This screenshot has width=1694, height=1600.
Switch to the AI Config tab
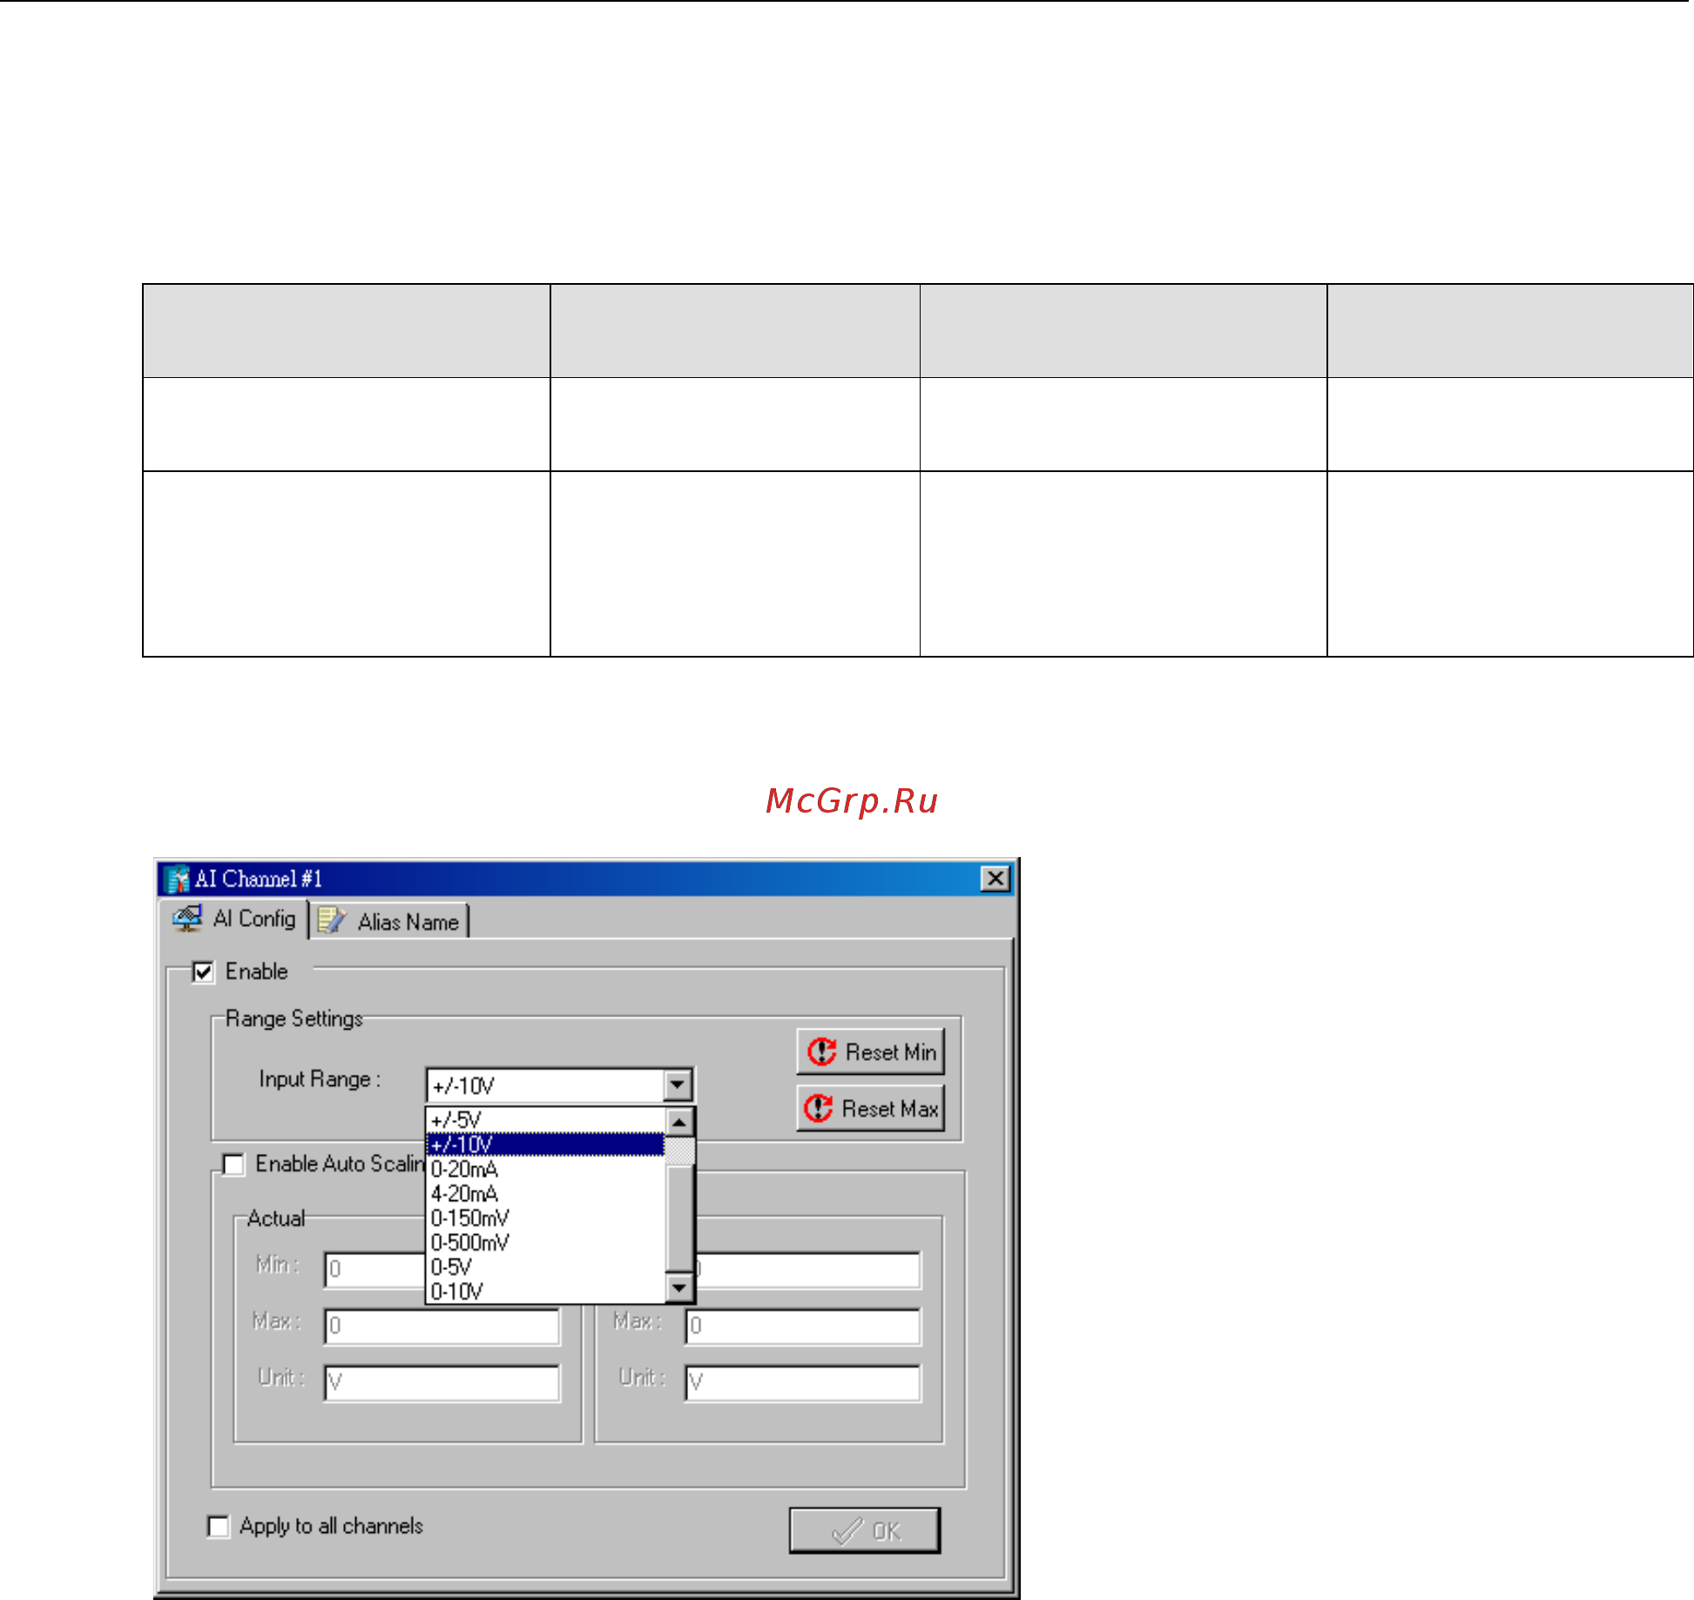tap(236, 920)
